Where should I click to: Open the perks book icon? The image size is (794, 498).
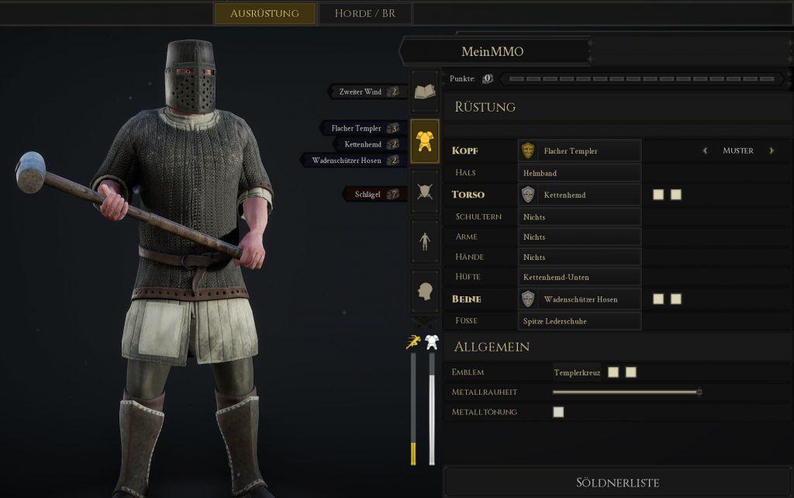click(425, 92)
